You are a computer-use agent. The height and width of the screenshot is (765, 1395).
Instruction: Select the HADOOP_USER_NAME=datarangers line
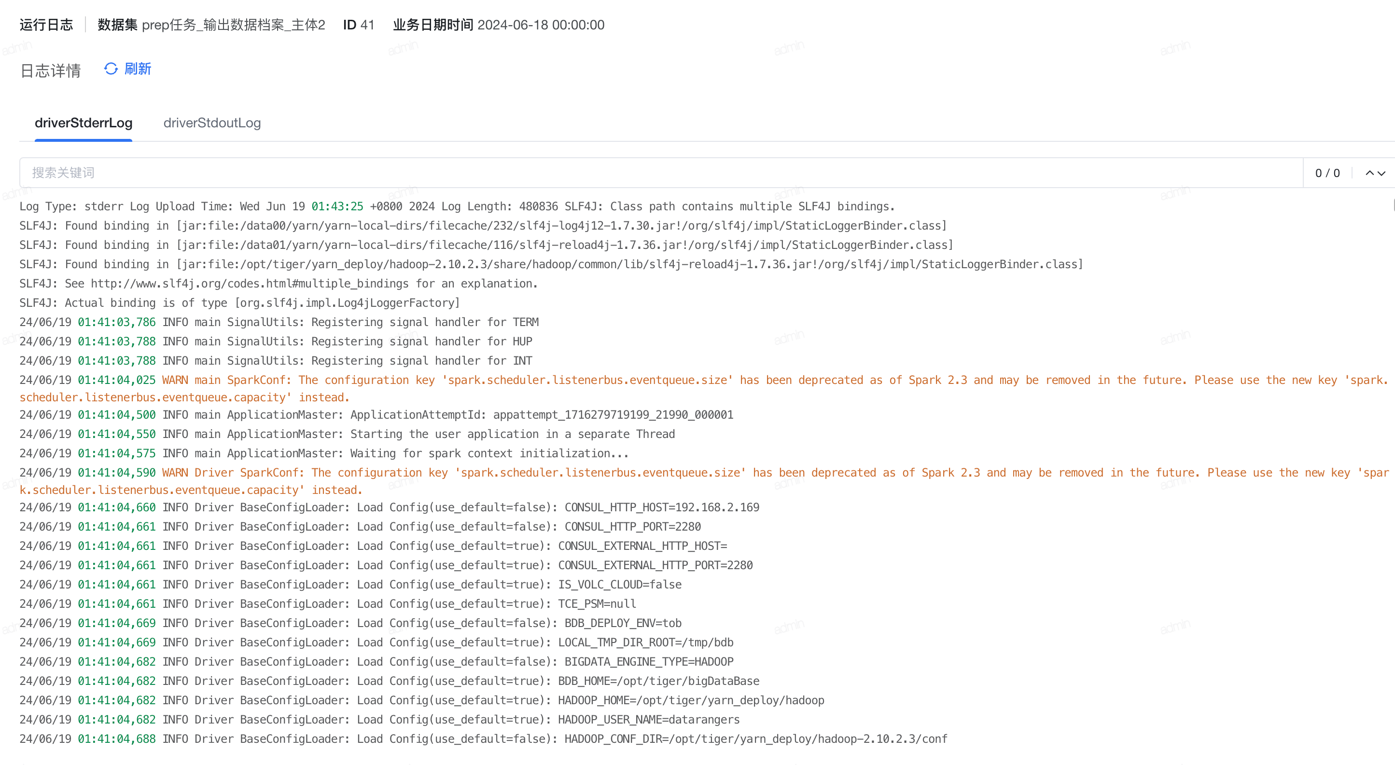coord(379,720)
